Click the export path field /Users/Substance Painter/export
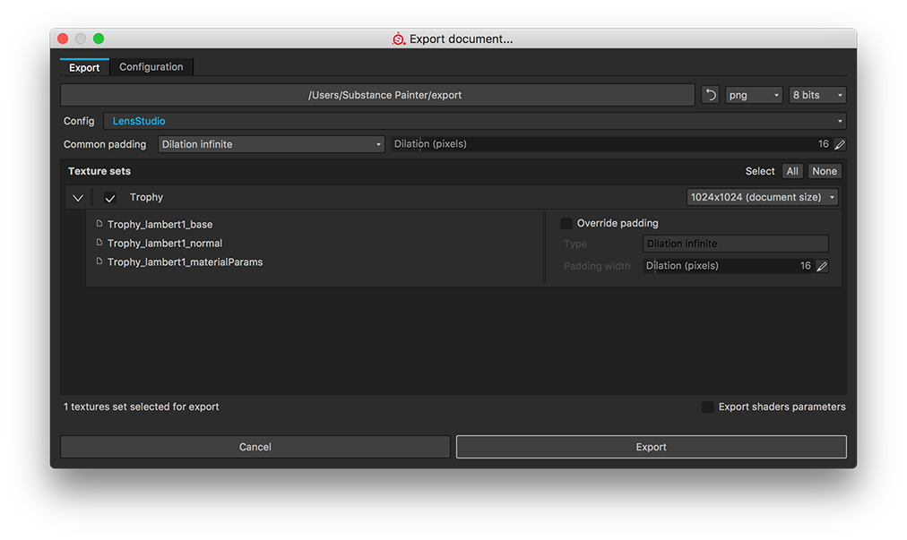This screenshot has height=540, width=907. (x=377, y=95)
